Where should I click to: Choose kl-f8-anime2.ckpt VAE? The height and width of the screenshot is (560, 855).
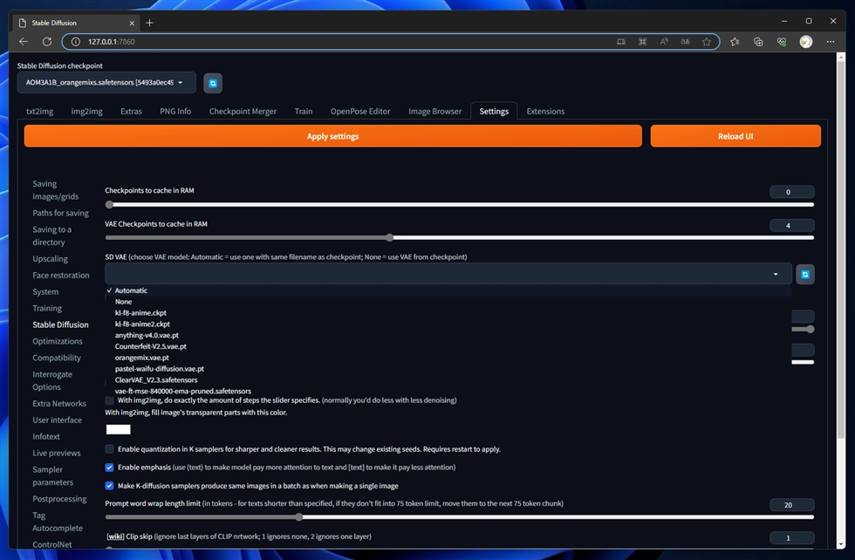[448, 324]
